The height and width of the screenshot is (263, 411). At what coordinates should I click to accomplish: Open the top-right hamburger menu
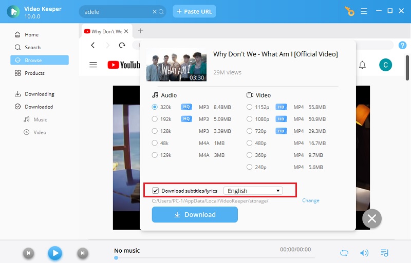tap(364, 11)
